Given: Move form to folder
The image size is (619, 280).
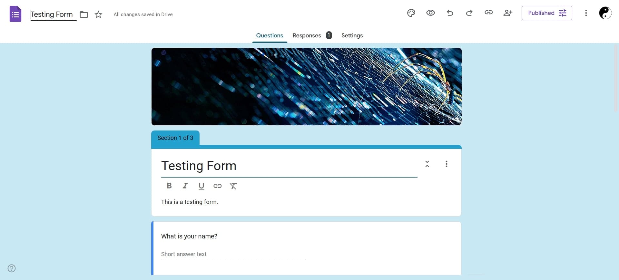Looking at the screenshot, I should 84,14.
